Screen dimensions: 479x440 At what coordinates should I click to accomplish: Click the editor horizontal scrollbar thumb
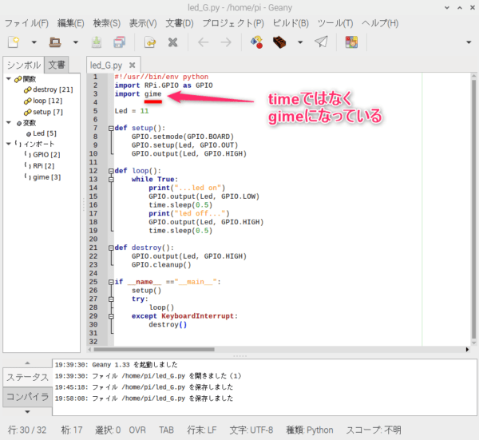(x=154, y=349)
